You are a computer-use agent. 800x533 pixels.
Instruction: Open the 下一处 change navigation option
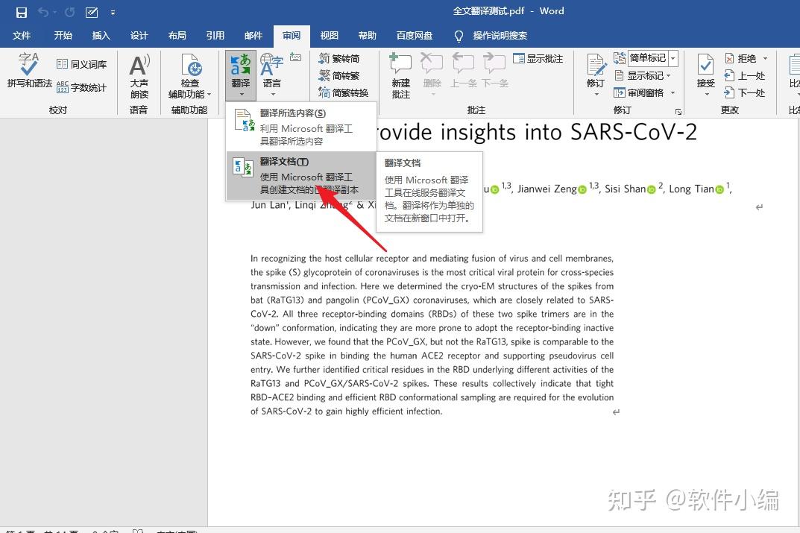point(746,92)
